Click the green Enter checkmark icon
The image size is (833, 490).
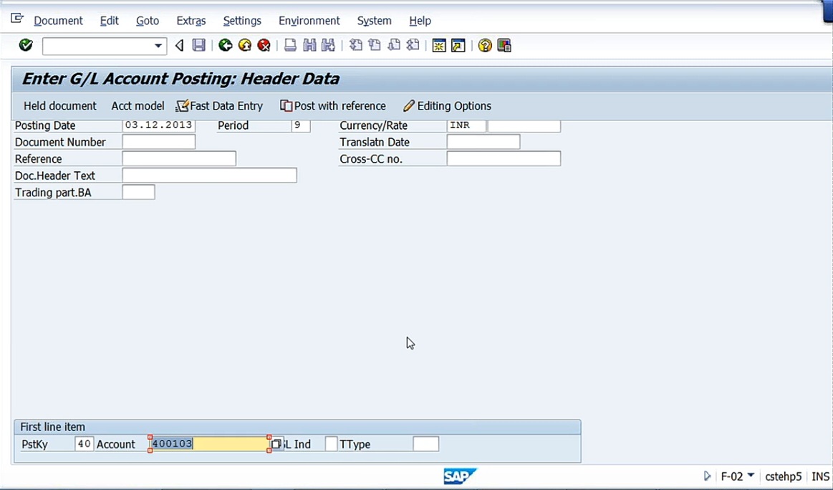point(26,45)
